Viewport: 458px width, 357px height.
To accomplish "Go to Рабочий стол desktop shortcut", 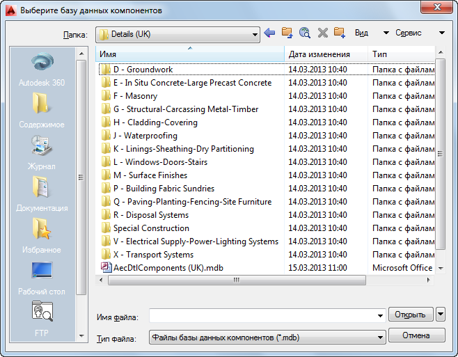I will [42, 278].
